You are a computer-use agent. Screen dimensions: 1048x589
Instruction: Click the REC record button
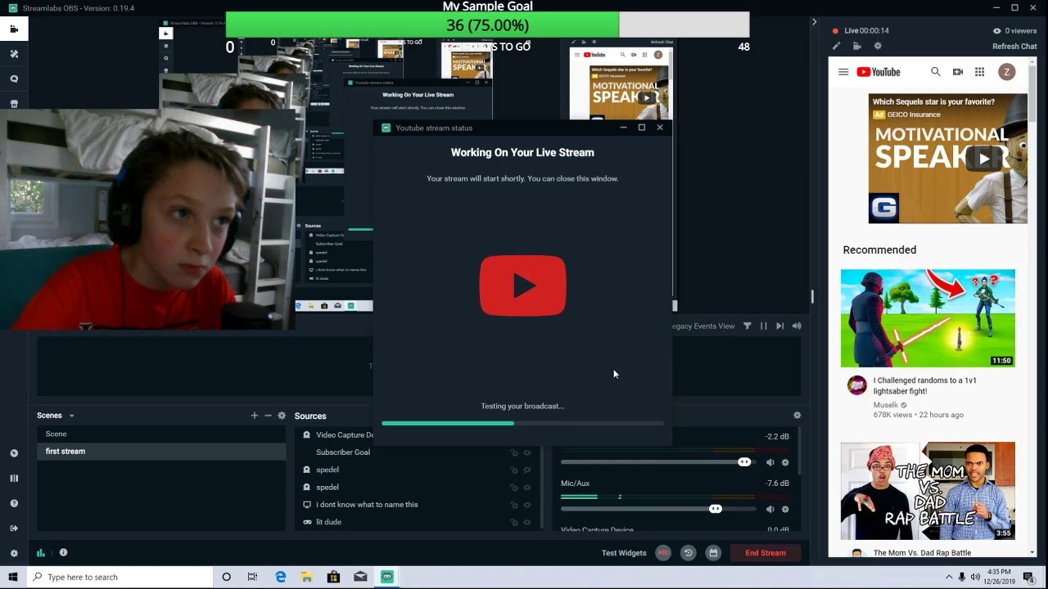[663, 553]
